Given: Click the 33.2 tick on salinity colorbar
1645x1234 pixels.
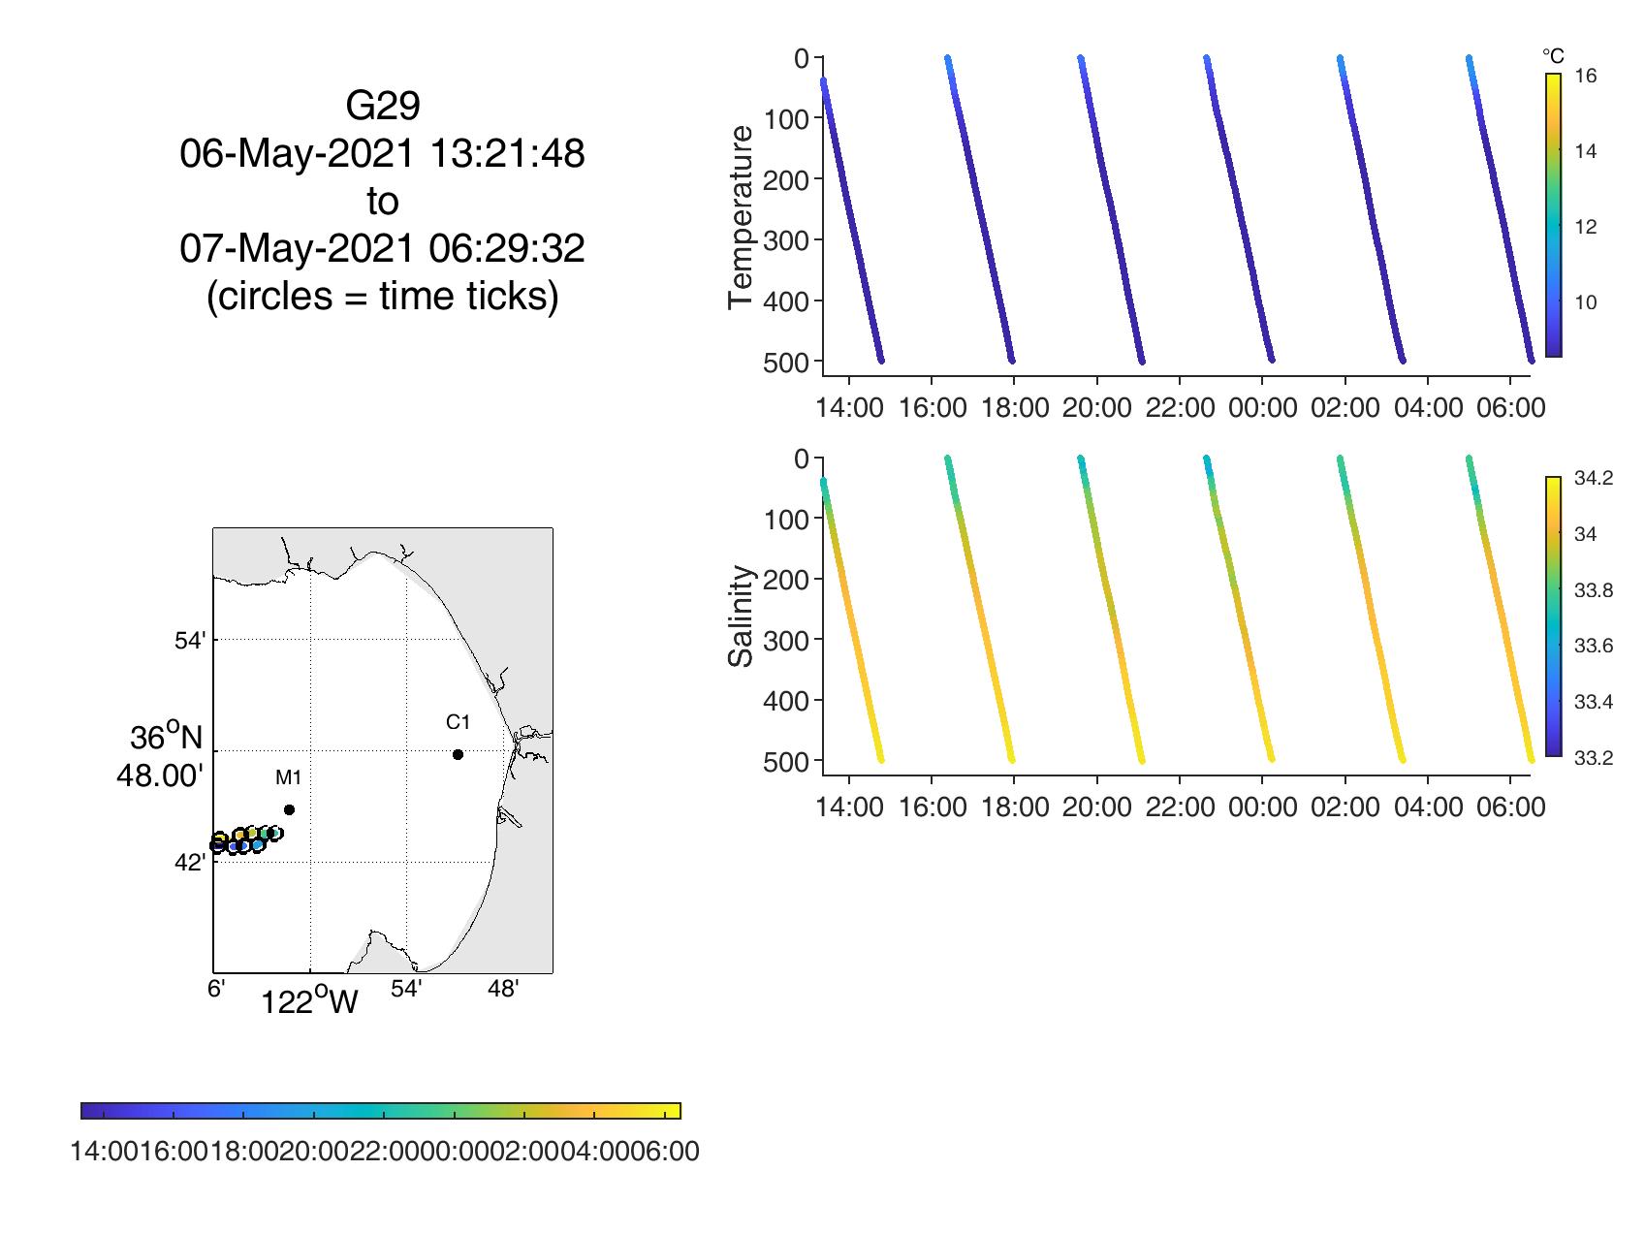Looking at the screenshot, I should (x=1593, y=758).
